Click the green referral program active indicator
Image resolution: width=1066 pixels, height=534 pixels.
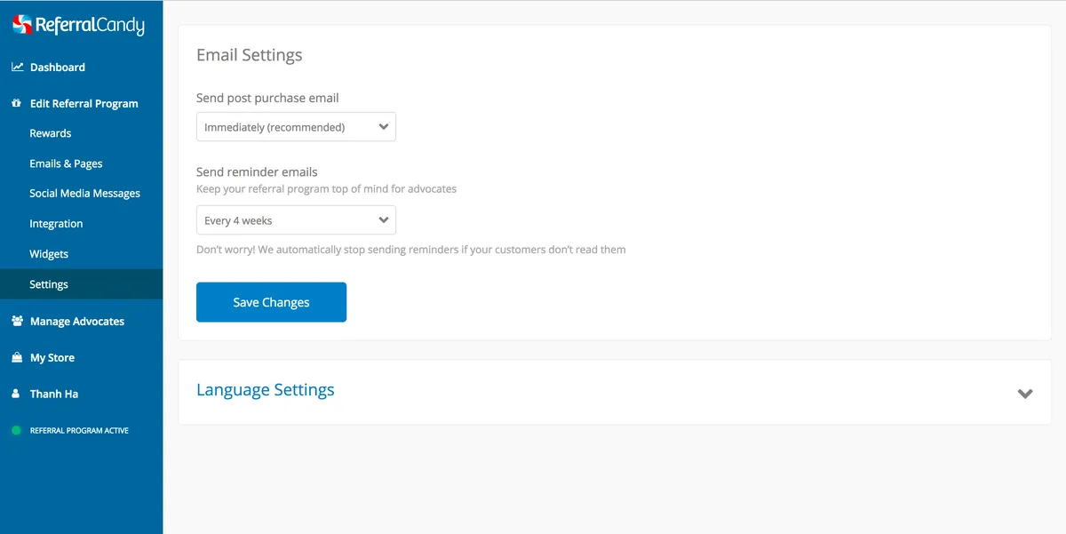16,431
